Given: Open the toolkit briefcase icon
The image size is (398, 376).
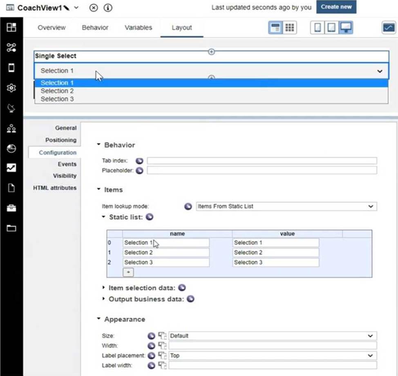Looking at the screenshot, I should (x=11, y=208).
